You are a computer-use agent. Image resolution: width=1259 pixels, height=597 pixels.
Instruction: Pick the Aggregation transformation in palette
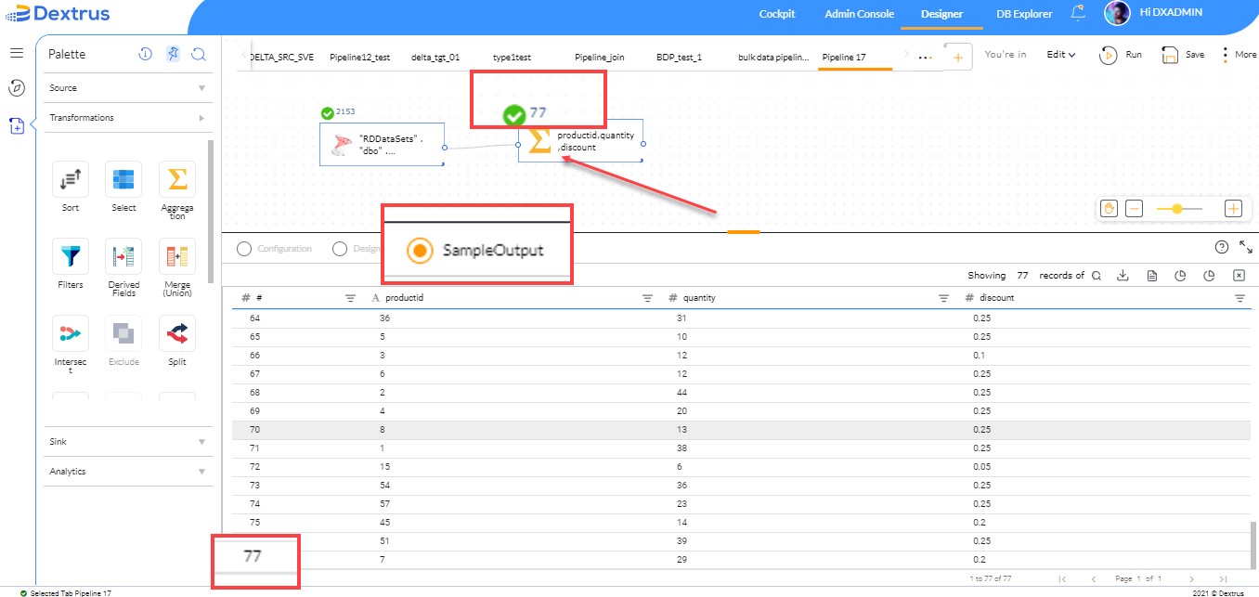(177, 179)
